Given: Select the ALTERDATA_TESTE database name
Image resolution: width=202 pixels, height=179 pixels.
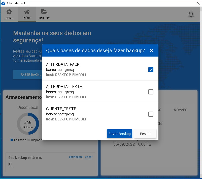Looking at the screenshot, I should coord(64,87).
